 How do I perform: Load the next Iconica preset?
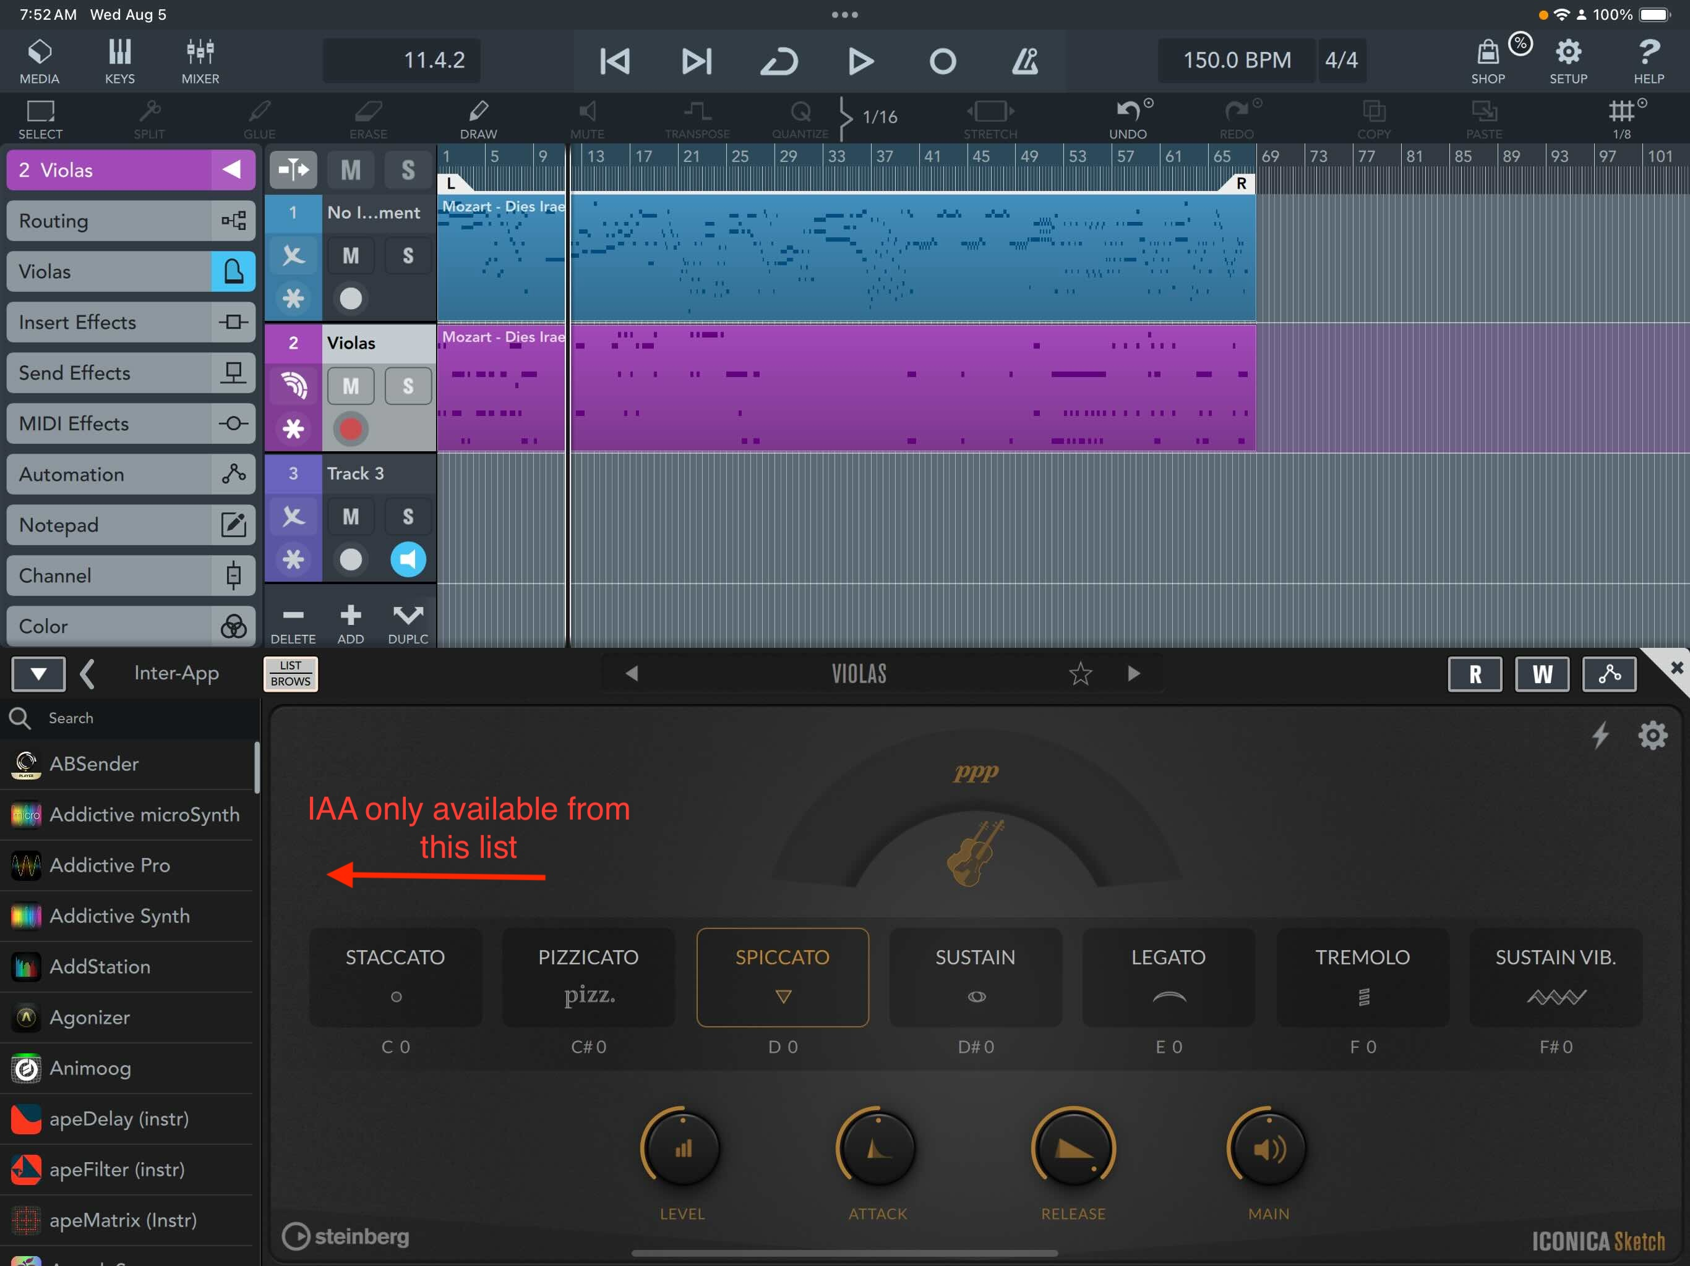coord(1134,673)
